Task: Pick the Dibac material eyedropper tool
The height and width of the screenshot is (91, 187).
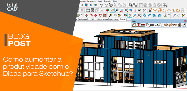Action: coord(184,25)
